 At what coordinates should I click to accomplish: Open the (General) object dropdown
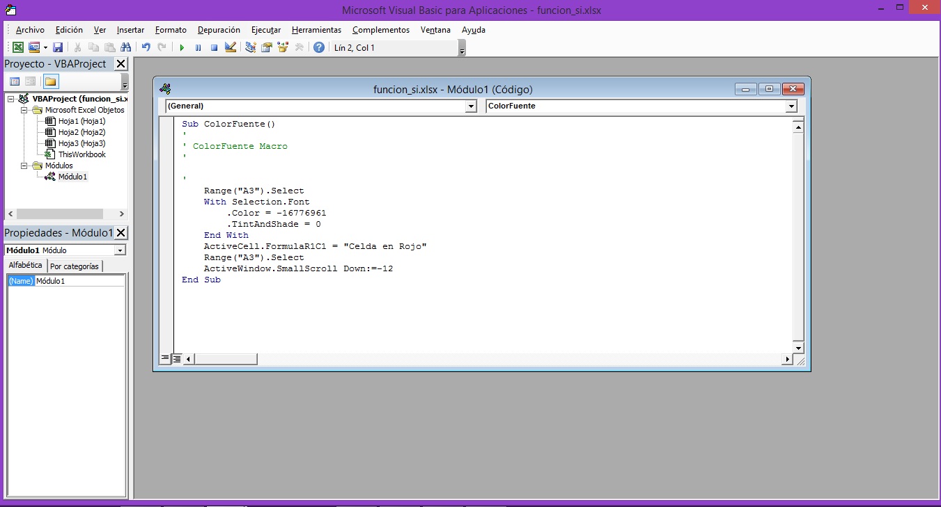click(471, 106)
